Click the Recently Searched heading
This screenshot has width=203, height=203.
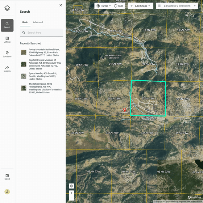30,43
